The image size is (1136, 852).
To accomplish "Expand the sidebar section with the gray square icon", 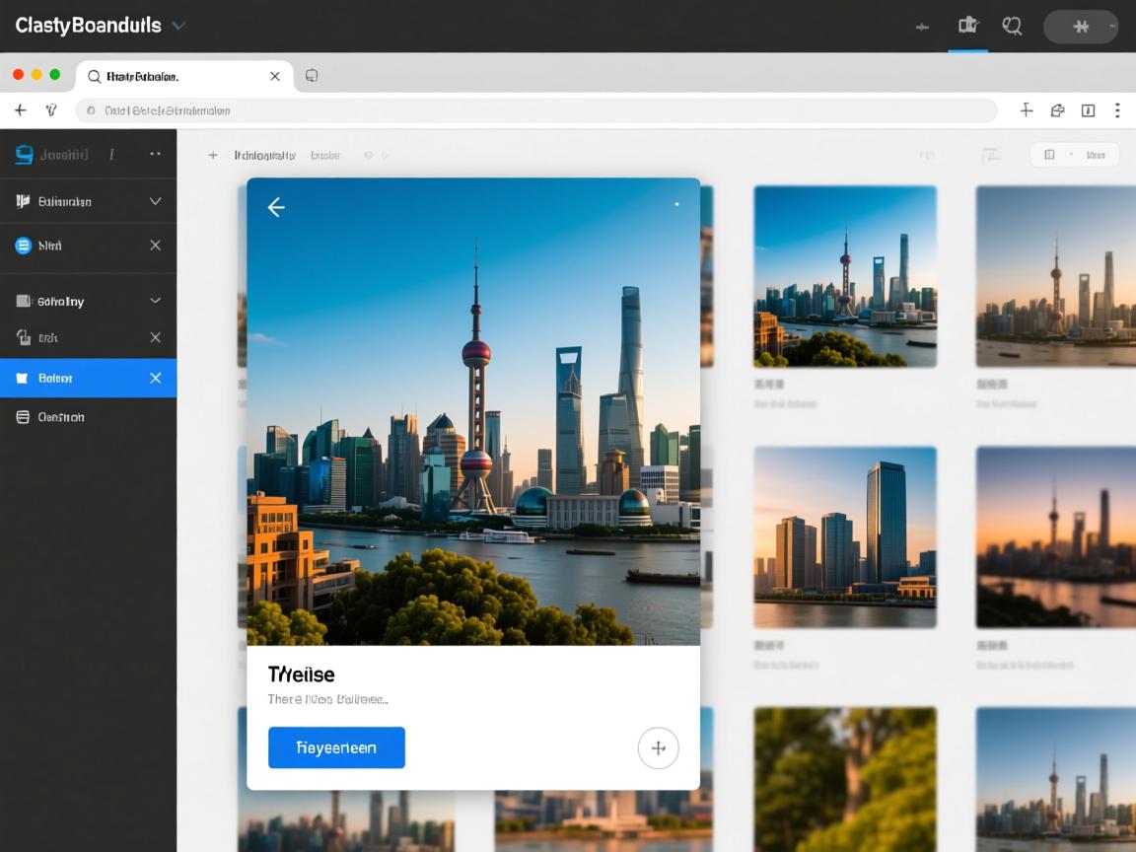I will pyautogui.click(x=155, y=301).
